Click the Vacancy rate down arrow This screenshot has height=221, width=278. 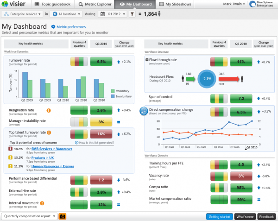(x=259, y=176)
